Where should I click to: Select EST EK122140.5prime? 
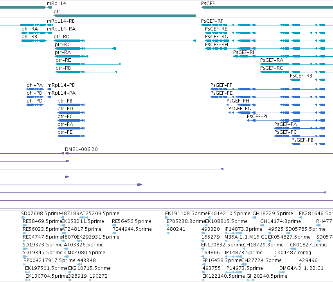click(x=203, y=280)
